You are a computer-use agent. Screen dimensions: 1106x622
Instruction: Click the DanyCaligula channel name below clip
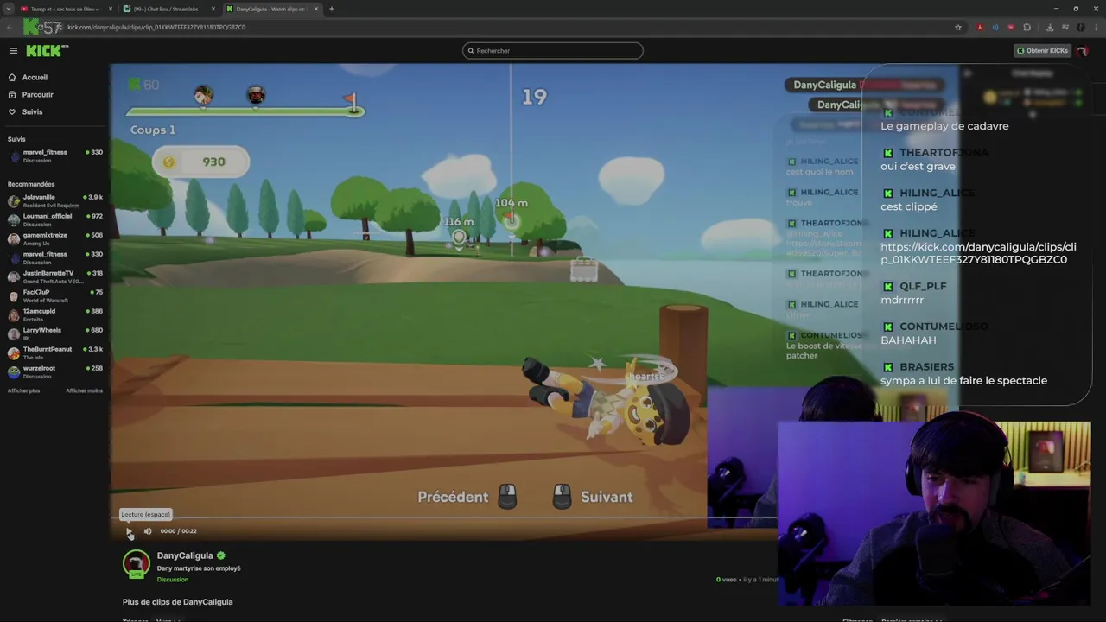(185, 556)
